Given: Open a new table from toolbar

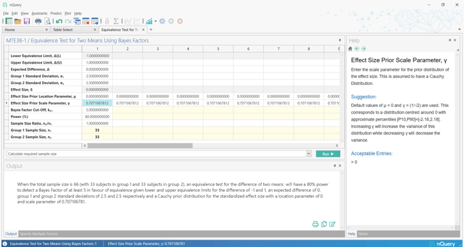Looking at the screenshot, I should coord(9,21).
